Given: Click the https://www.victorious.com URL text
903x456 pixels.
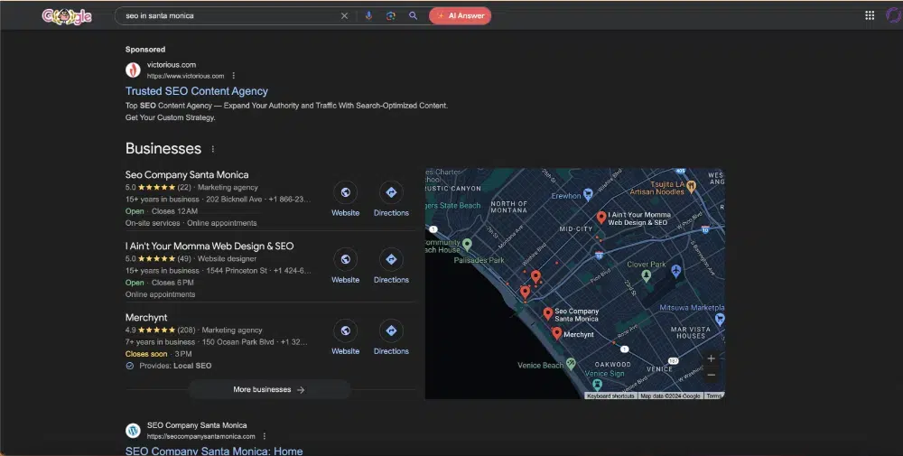Looking at the screenshot, I should [185, 76].
